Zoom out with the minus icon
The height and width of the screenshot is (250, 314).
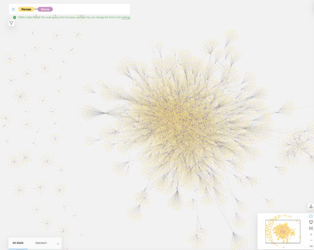(311, 240)
